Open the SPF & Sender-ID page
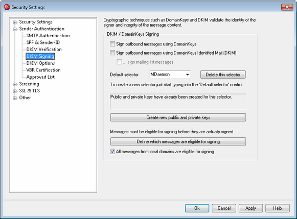Screen dimensions: 297x219 pyautogui.click(x=43, y=42)
